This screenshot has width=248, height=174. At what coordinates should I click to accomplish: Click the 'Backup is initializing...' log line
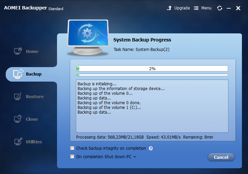click(x=97, y=84)
